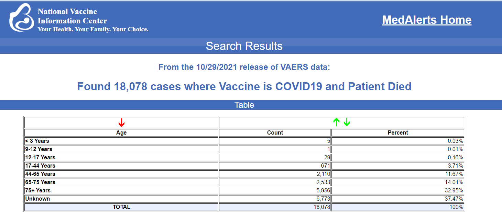This screenshot has height=223, width=502.
Task: Click the green up arrow sort icon
Action: click(x=337, y=122)
